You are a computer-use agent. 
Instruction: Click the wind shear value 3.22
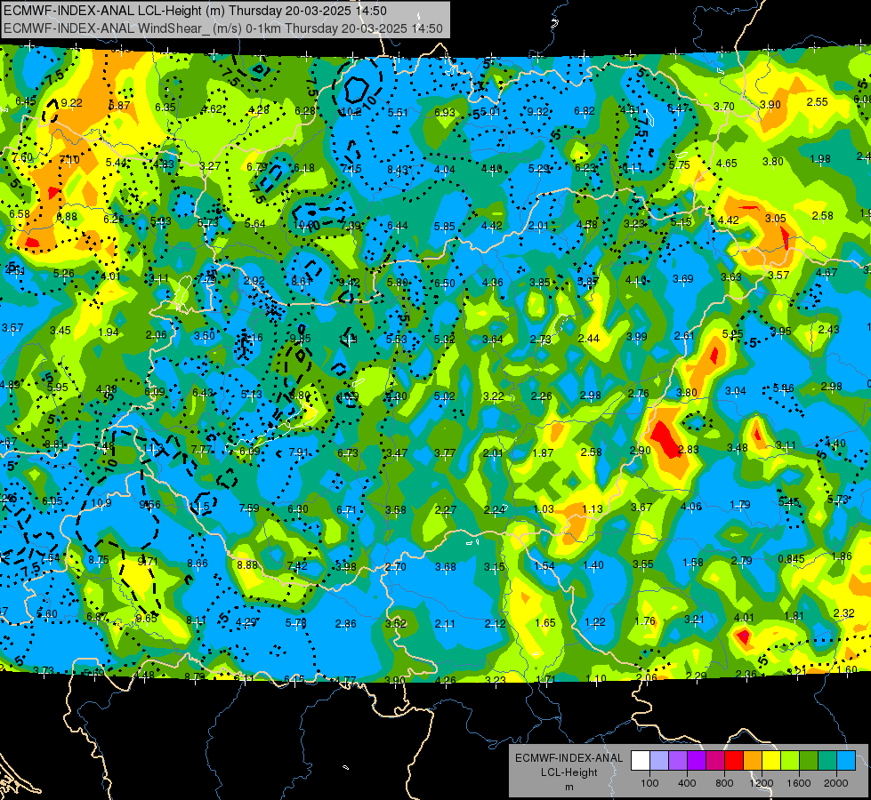493,396
